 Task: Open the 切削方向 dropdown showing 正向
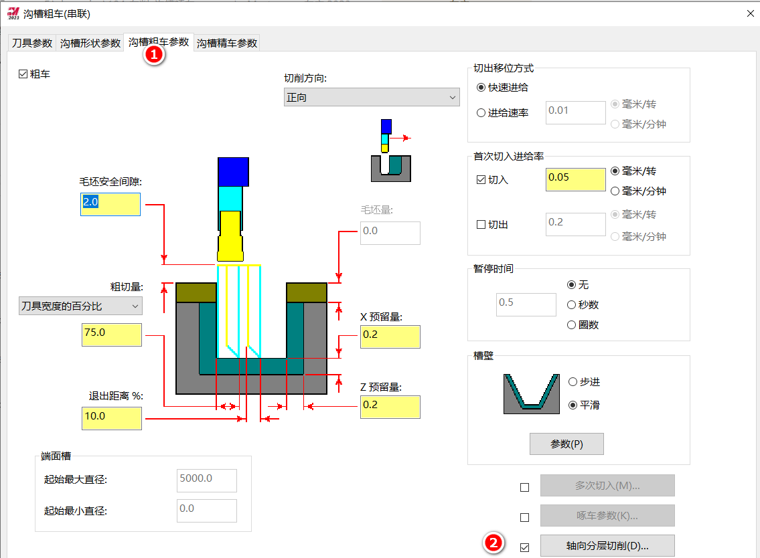point(371,98)
